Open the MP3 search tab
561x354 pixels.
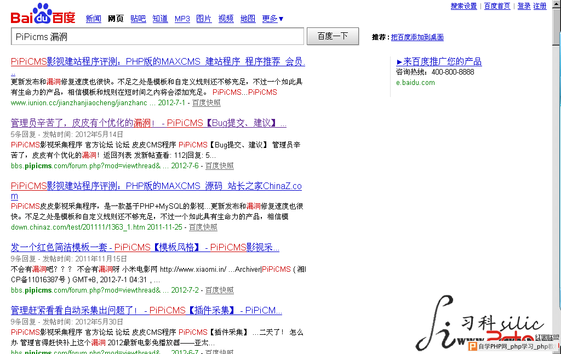point(182,19)
